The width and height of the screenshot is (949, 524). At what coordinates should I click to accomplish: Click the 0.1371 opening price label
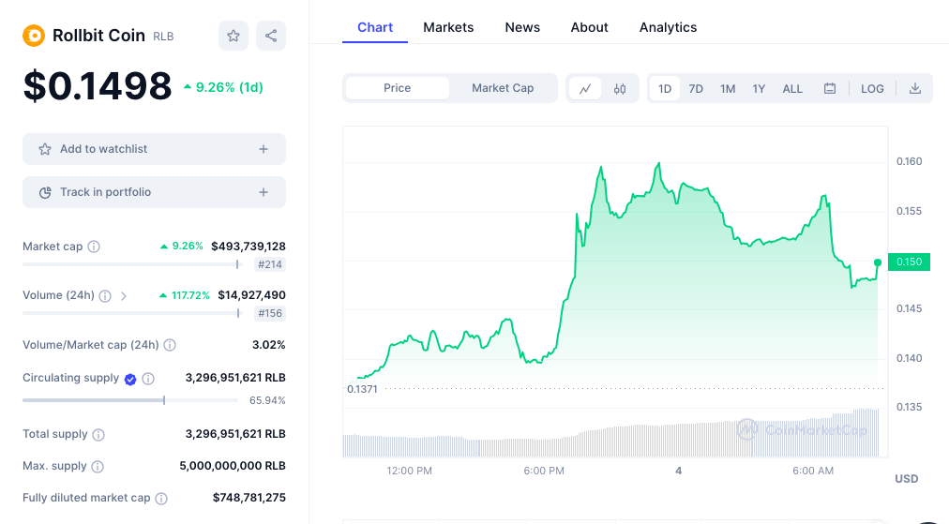coord(362,389)
